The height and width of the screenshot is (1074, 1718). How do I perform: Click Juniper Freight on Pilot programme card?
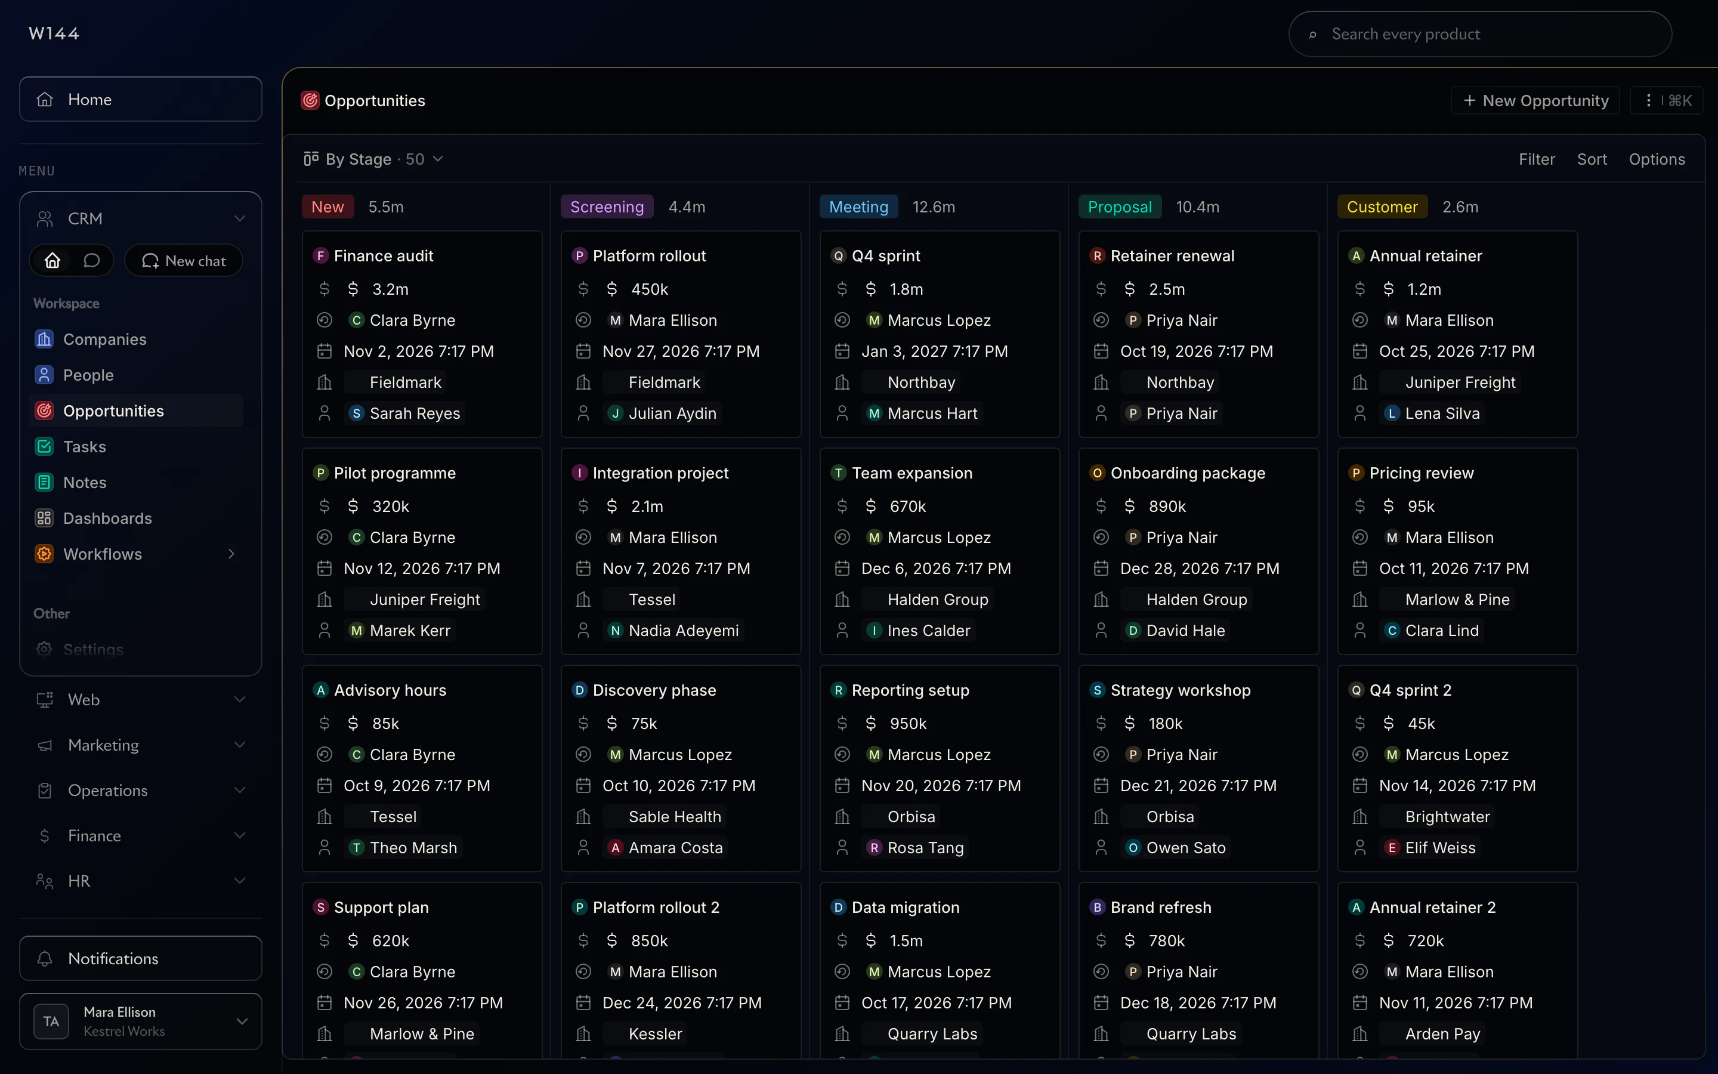point(415,600)
